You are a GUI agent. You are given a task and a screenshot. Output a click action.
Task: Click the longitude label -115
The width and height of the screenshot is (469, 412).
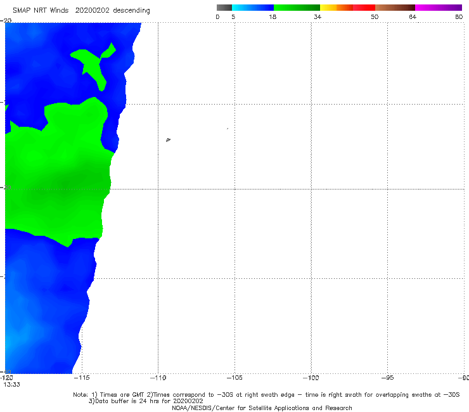[x=82, y=378]
